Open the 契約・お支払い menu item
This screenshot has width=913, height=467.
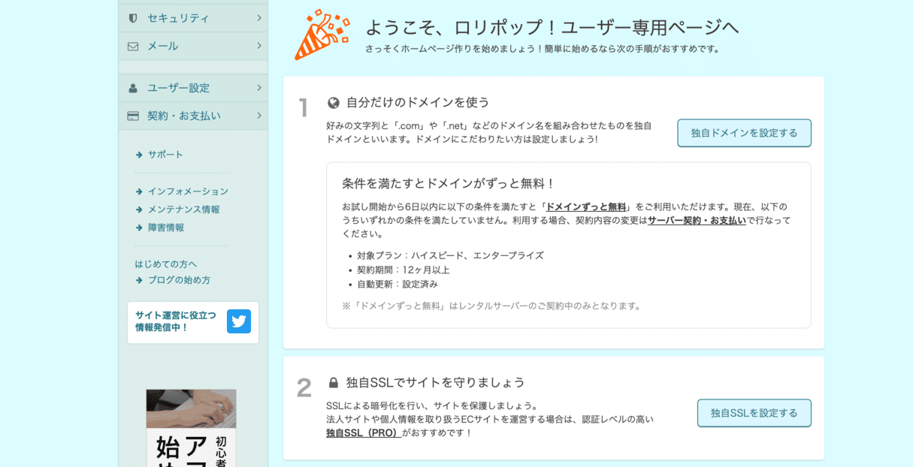coord(193,116)
